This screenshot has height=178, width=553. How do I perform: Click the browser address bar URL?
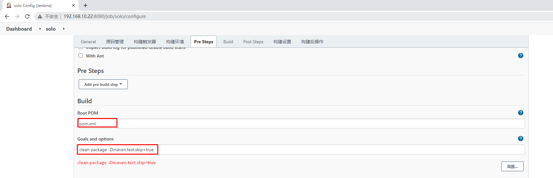tap(104, 16)
